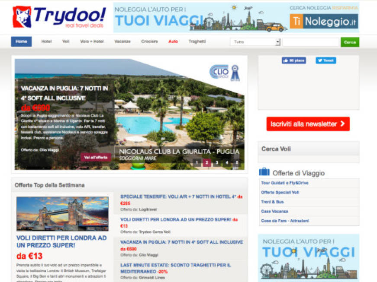Open Voli diretti per Londra list link

click(179, 222)
